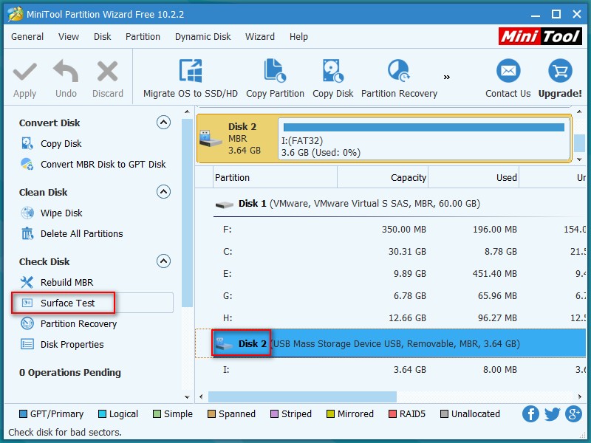The width and height of the screenshot is (591, 443).
Task: Click the Disk 2 USB icon in disk map
Action: (211, 139)
